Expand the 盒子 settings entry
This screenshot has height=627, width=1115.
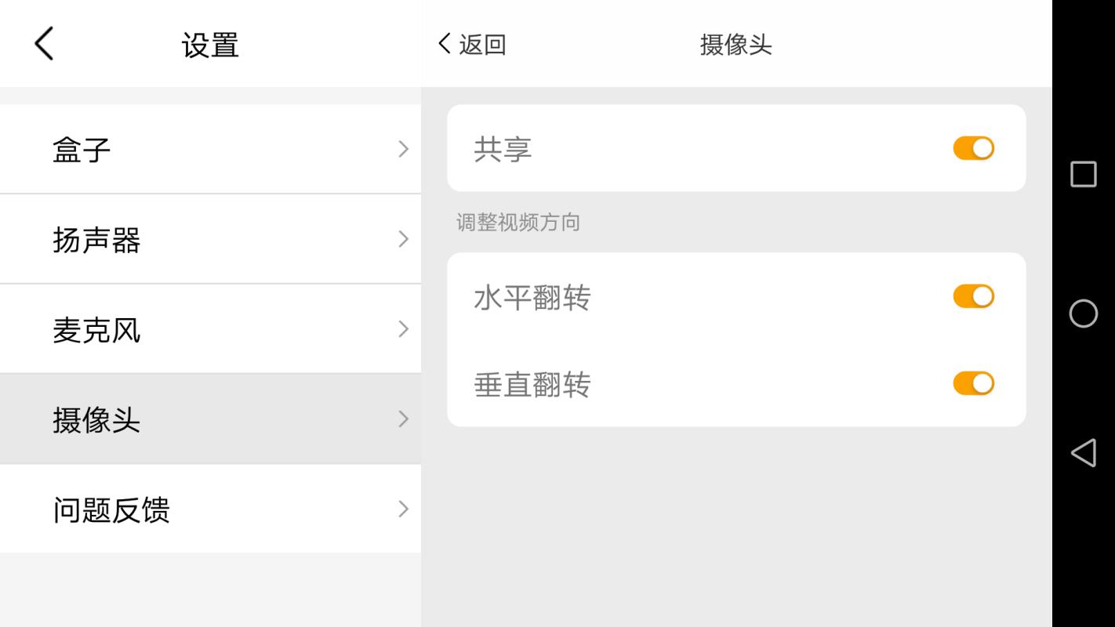coord(403,148)
